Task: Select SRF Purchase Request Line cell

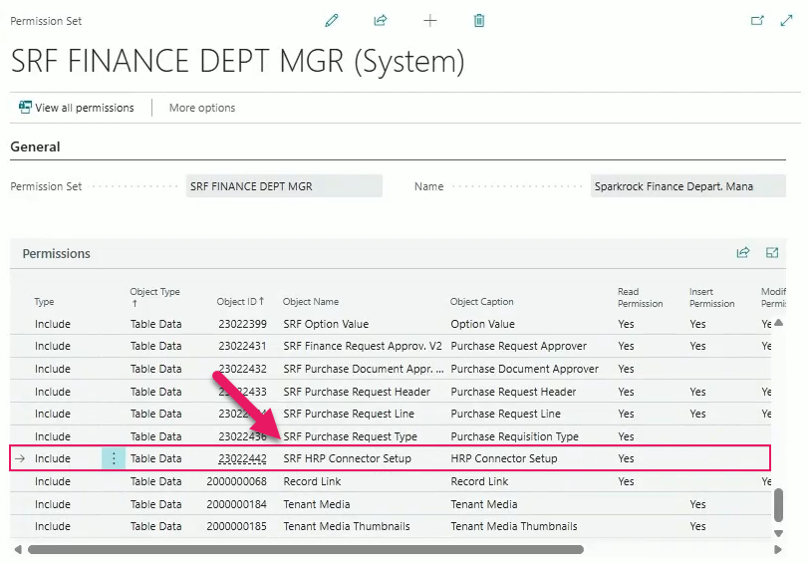Action: click(x=349, y=414)
